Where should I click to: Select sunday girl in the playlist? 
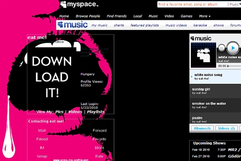click(215, 91)
